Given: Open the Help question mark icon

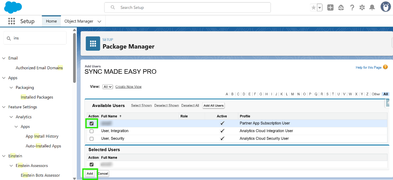Looking at the screenshot, I should [352, 7].
